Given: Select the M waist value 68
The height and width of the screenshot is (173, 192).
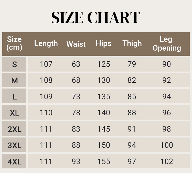Looking at the screenshot, I should (76, 80).
